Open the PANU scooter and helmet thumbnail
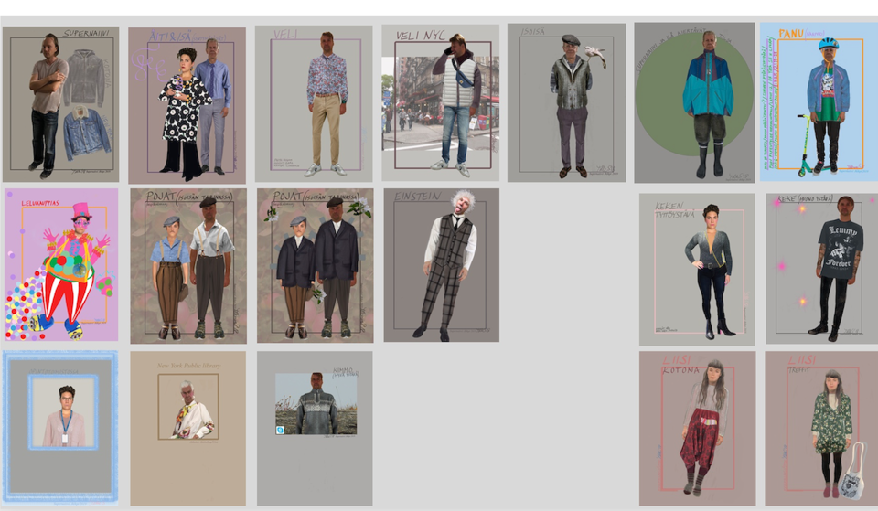Image resolution: width=878 pixels, height=511 pixels. (x=819, y=101)
